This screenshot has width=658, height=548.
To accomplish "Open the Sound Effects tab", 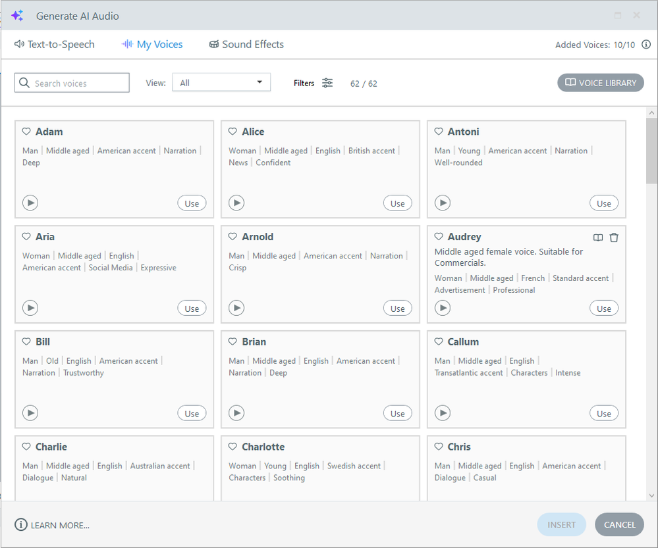I will [x=246, y=45].
